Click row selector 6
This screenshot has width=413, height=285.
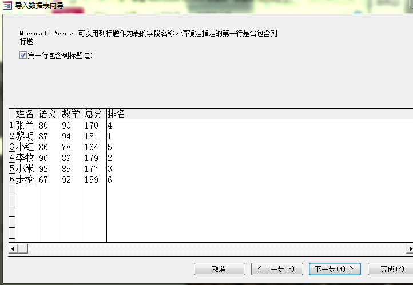(12, 179)
